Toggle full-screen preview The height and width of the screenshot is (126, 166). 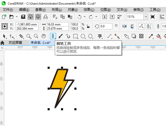click(x=152, y=17)
